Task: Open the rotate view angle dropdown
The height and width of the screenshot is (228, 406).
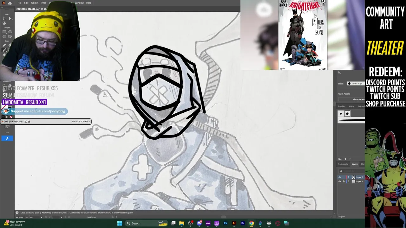Action: (41, 217)
